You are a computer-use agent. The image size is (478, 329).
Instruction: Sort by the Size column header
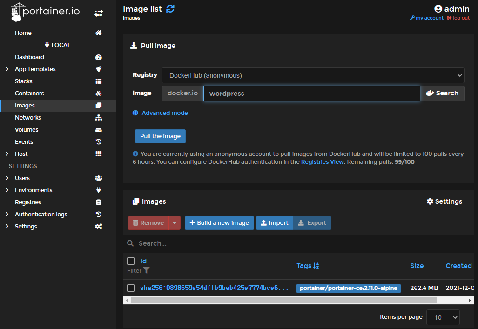417,266
